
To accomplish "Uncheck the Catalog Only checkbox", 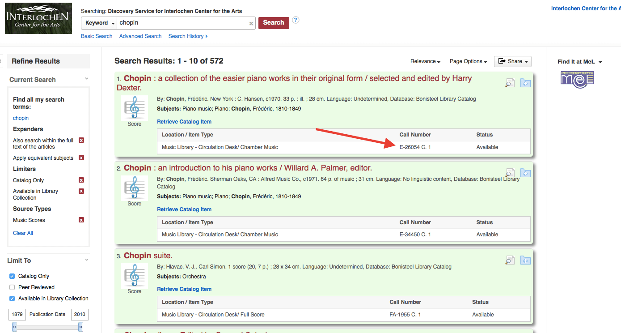I will (12, 276).
